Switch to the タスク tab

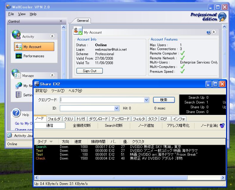pos(152,119)
